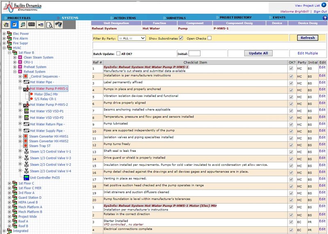Click the arrow-to-calendar toolbar icon
328x234 pixels.
pos(40,25)
